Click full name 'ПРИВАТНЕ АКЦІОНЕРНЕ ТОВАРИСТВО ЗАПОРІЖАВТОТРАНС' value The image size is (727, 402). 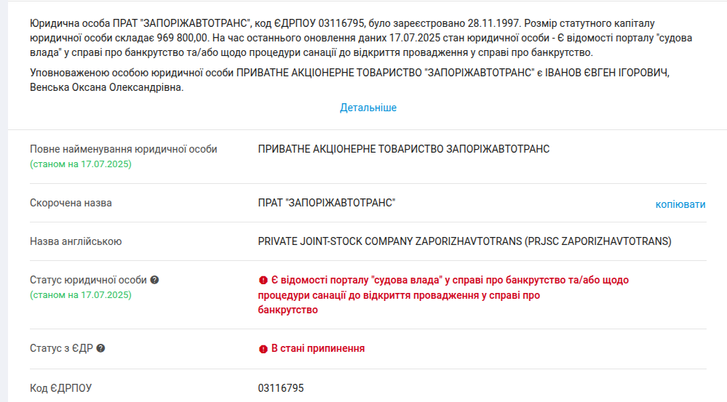click(404, 149)
